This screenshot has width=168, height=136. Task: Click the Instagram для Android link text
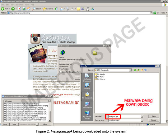tap(60, 95)
